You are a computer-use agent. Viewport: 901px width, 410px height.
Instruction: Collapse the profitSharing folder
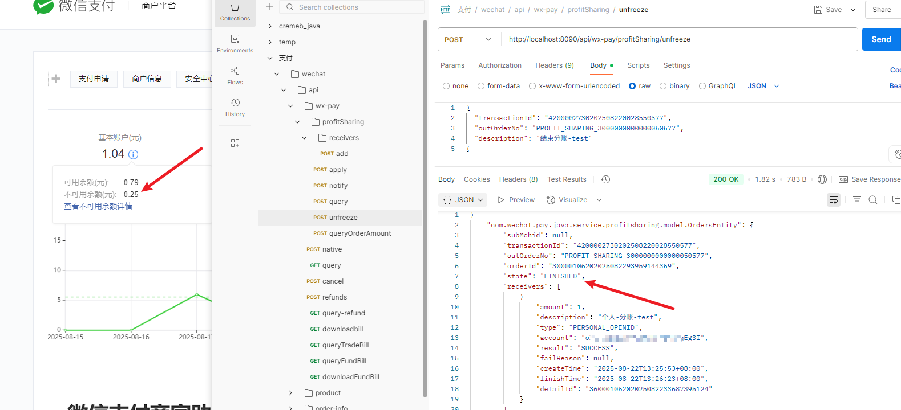tap(297, 122)
